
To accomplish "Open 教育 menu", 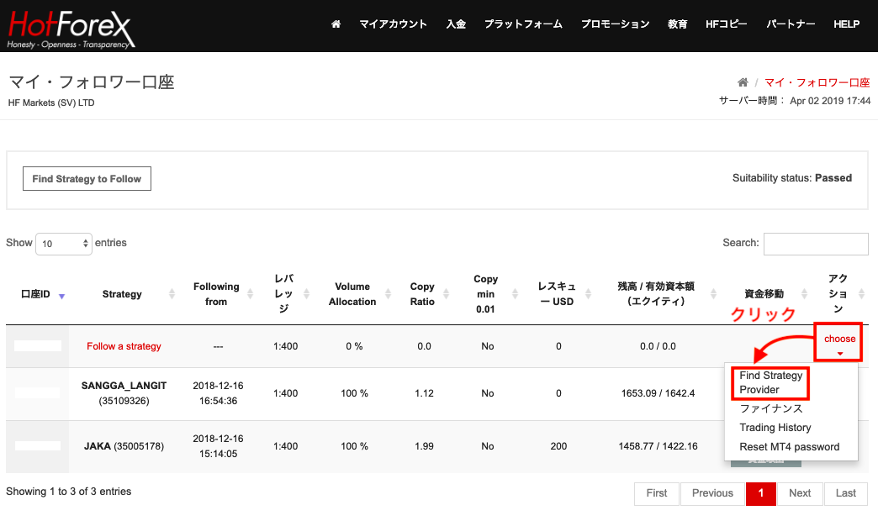I will pyautogui.click(x=678, y=24).
